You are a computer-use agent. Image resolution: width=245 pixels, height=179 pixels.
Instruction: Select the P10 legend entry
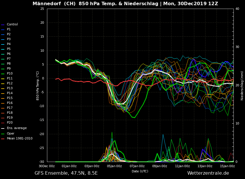pos(10,74)
